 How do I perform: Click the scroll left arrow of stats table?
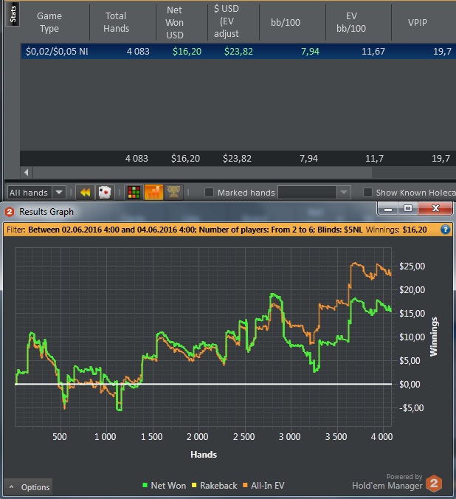coord(27,173)
